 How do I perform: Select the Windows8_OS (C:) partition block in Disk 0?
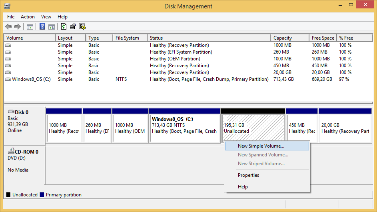[x=184, y=128]
